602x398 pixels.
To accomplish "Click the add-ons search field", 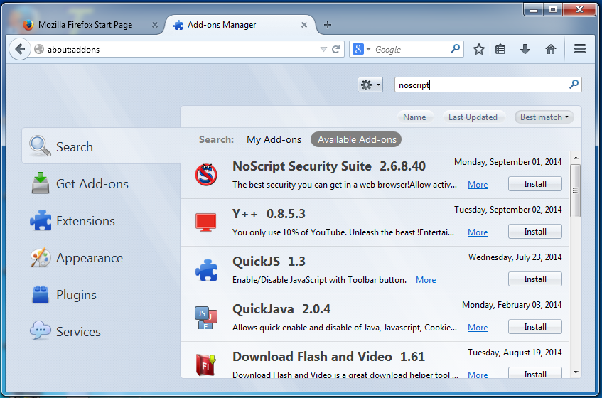I will coord(482,85).
